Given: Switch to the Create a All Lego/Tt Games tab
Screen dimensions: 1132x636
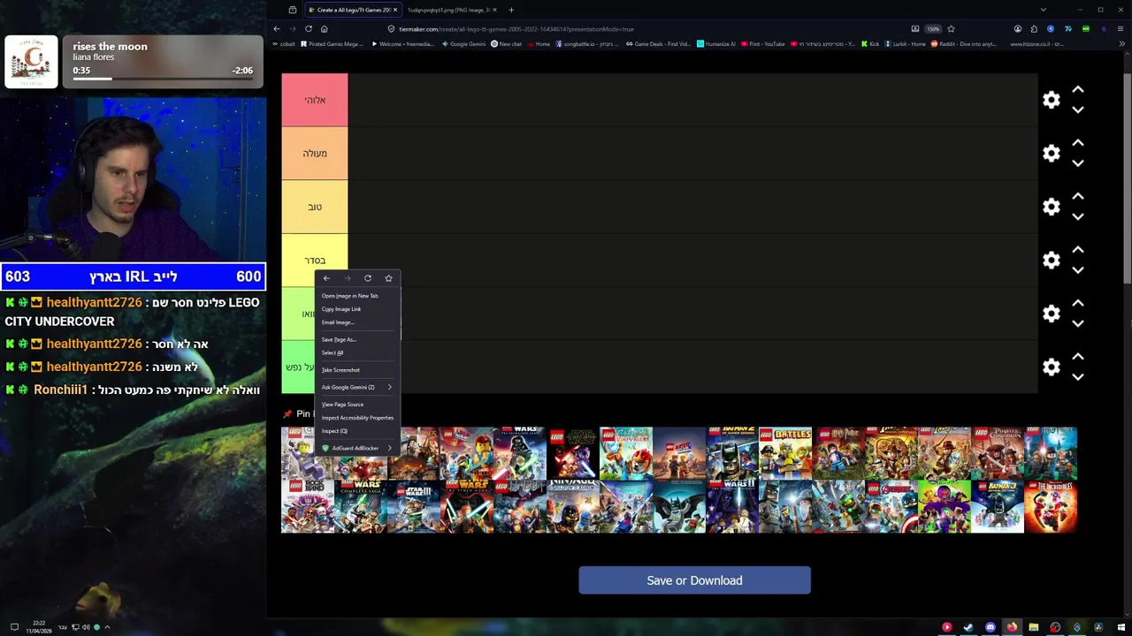Looking at the screenshot, I should 353,10.
